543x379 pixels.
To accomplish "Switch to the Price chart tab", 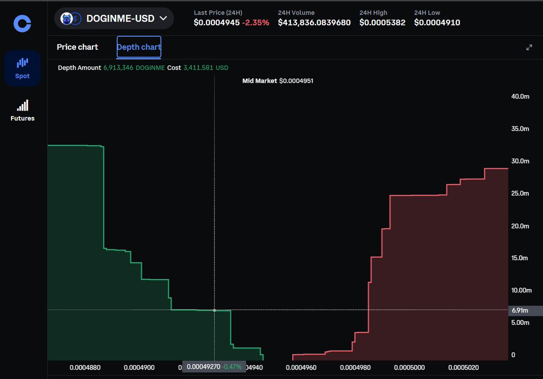I will (77, 47).
